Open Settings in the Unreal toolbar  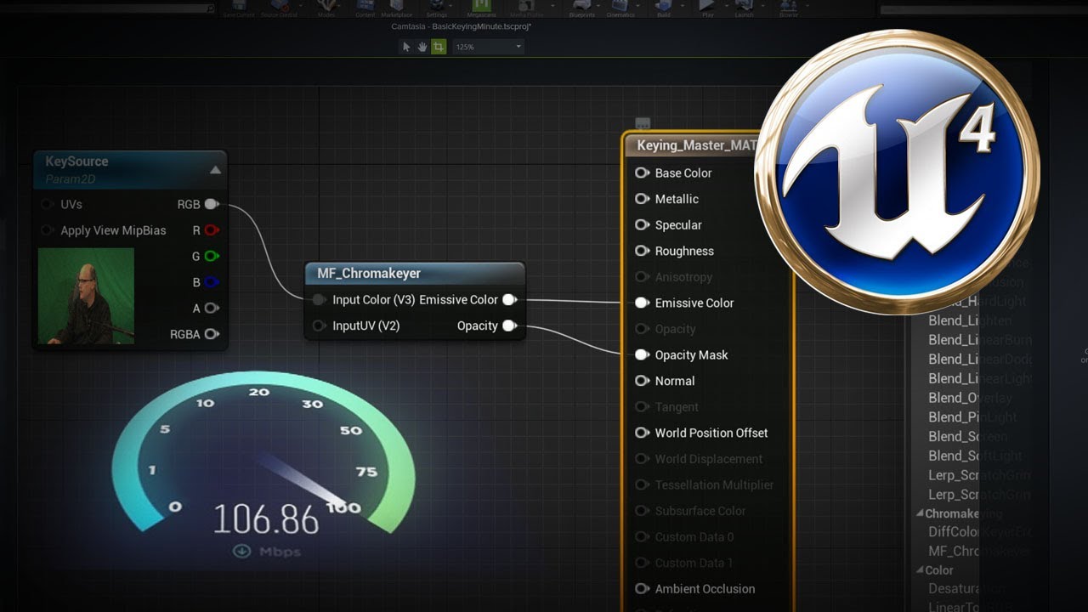click(437, 8)
